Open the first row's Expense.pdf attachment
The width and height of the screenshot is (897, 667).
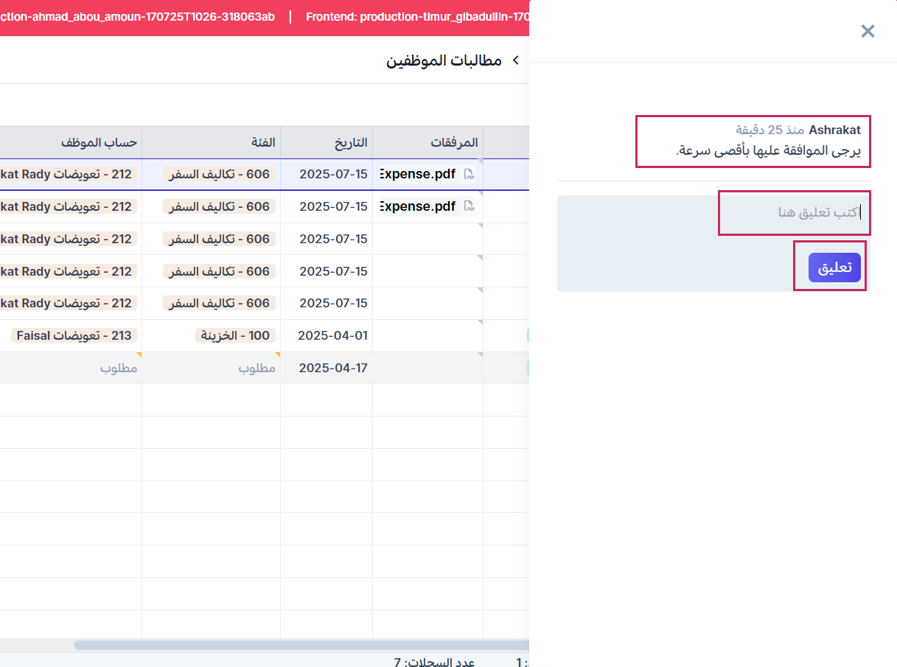(418, 175)
